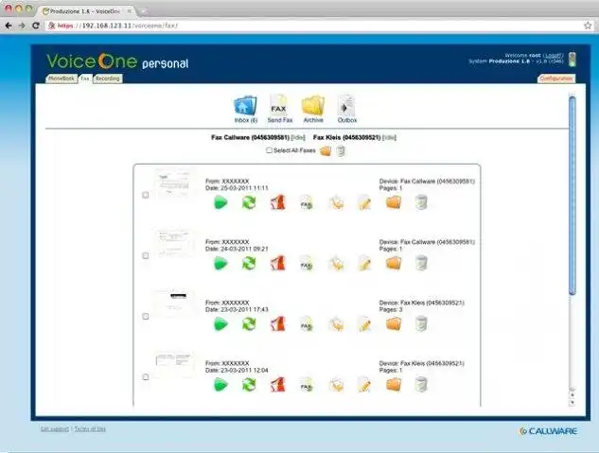Tick the Select All Faxes checkbox

tap(269, 150)
